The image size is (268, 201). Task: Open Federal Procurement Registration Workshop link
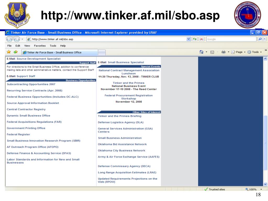coord(129,97)
